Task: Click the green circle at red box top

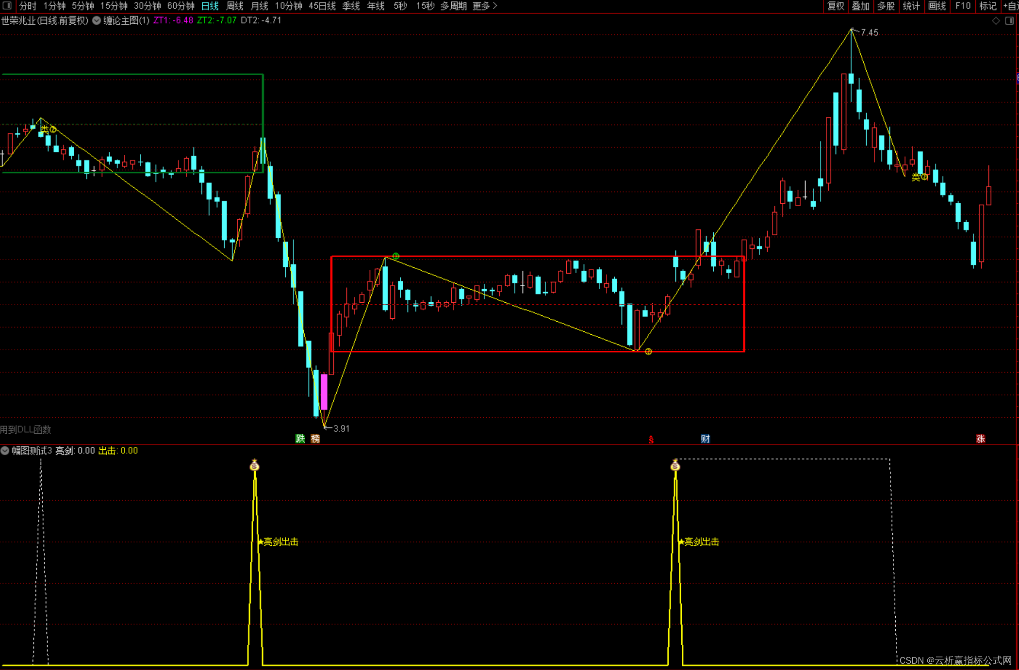Action: point(396,256)
